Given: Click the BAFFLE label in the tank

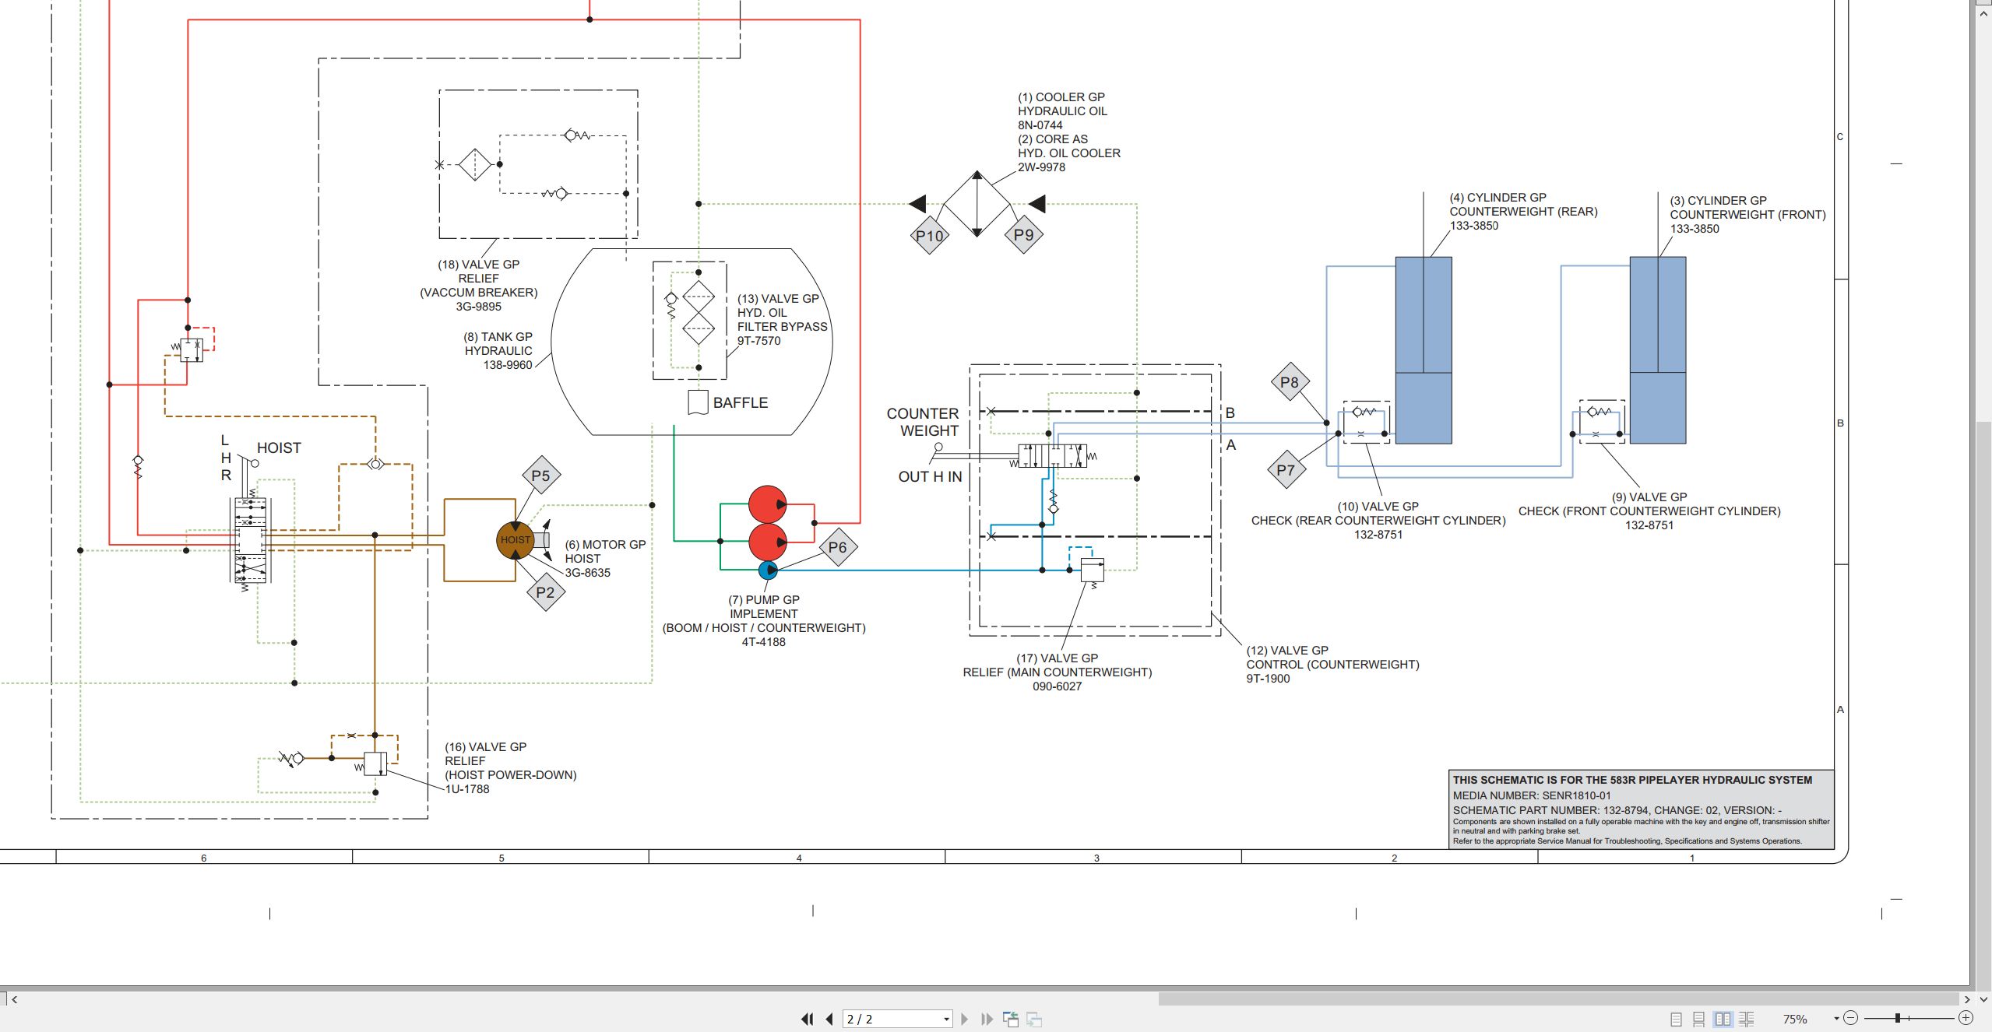Looking at the screenshot, I should [x=740, y=402].
